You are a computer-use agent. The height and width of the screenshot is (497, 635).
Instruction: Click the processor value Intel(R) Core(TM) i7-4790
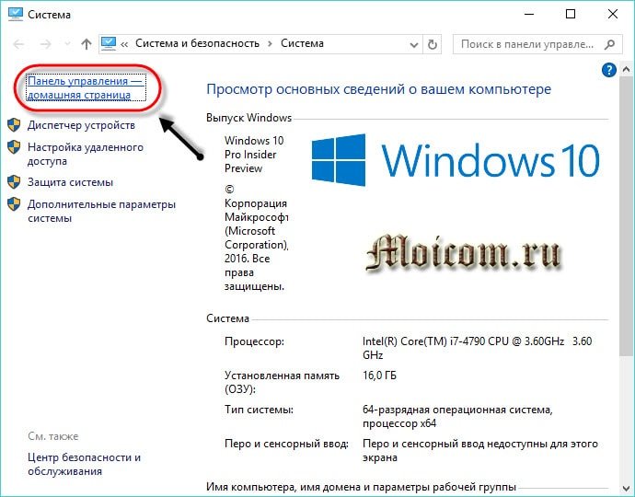[477, 348]
